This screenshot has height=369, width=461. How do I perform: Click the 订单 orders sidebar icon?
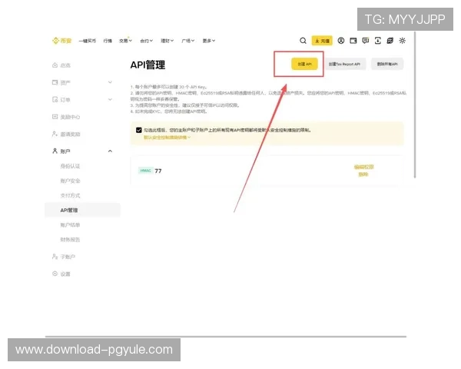tap(55, 99)
